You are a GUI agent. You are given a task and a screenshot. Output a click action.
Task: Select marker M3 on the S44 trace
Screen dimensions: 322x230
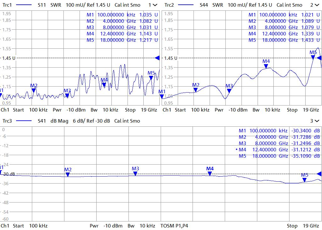click(229, 91)
